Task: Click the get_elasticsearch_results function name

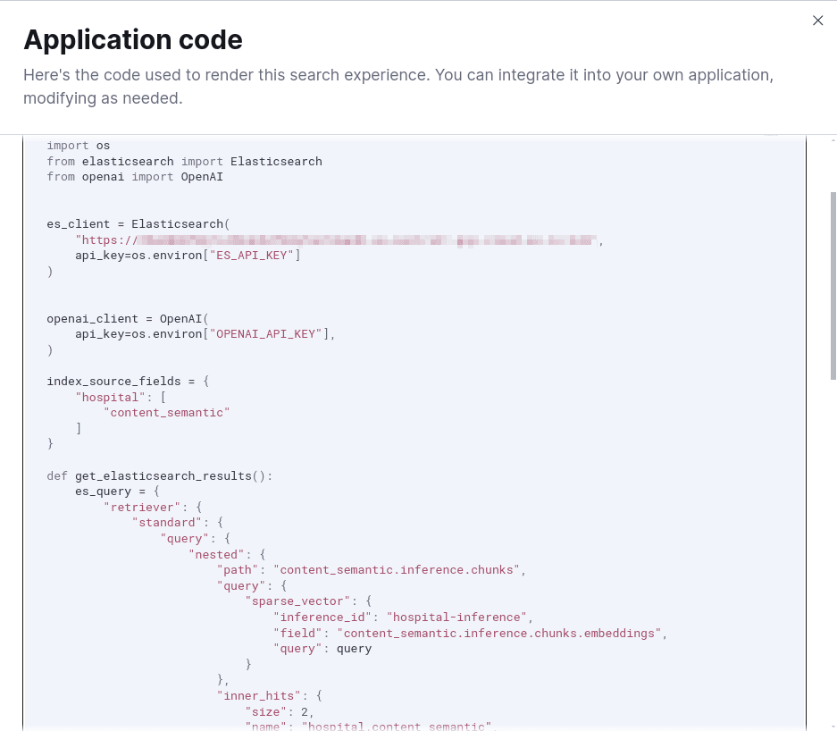Action: pos(163,475)
